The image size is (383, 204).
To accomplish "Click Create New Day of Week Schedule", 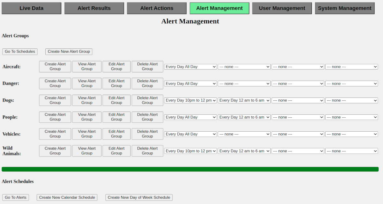I will click(x=139, y=198).
